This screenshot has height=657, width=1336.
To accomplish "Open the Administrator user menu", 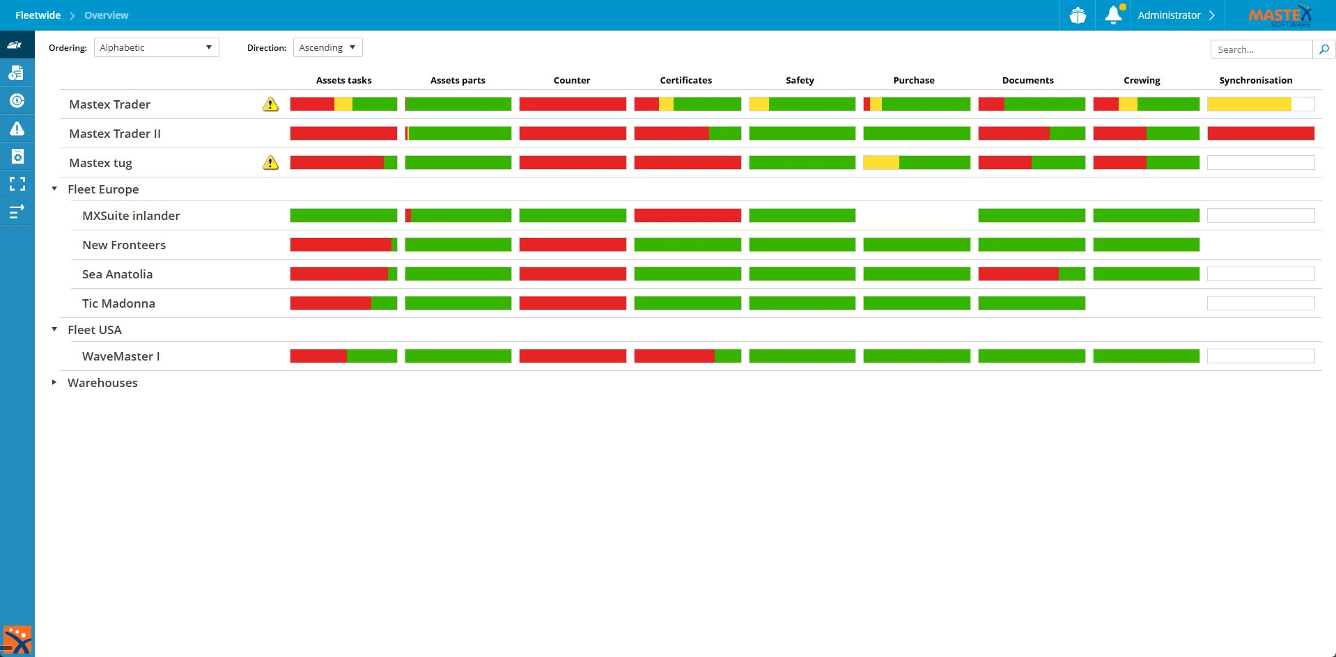I will click(1176, 15).
